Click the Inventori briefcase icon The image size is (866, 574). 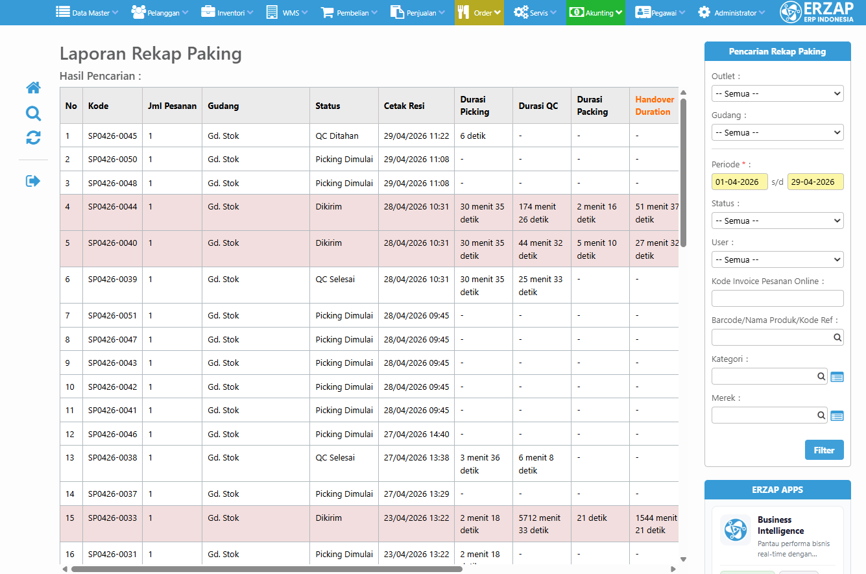pos(208,12)
